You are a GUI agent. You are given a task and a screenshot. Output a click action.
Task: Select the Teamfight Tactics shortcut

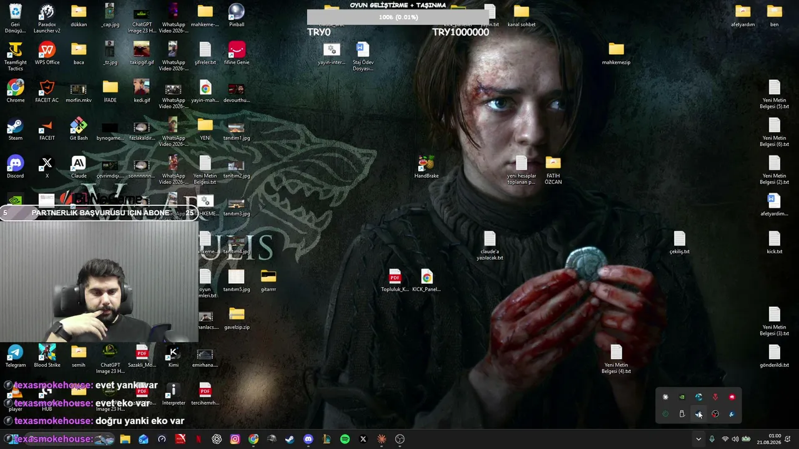point(16,57)
